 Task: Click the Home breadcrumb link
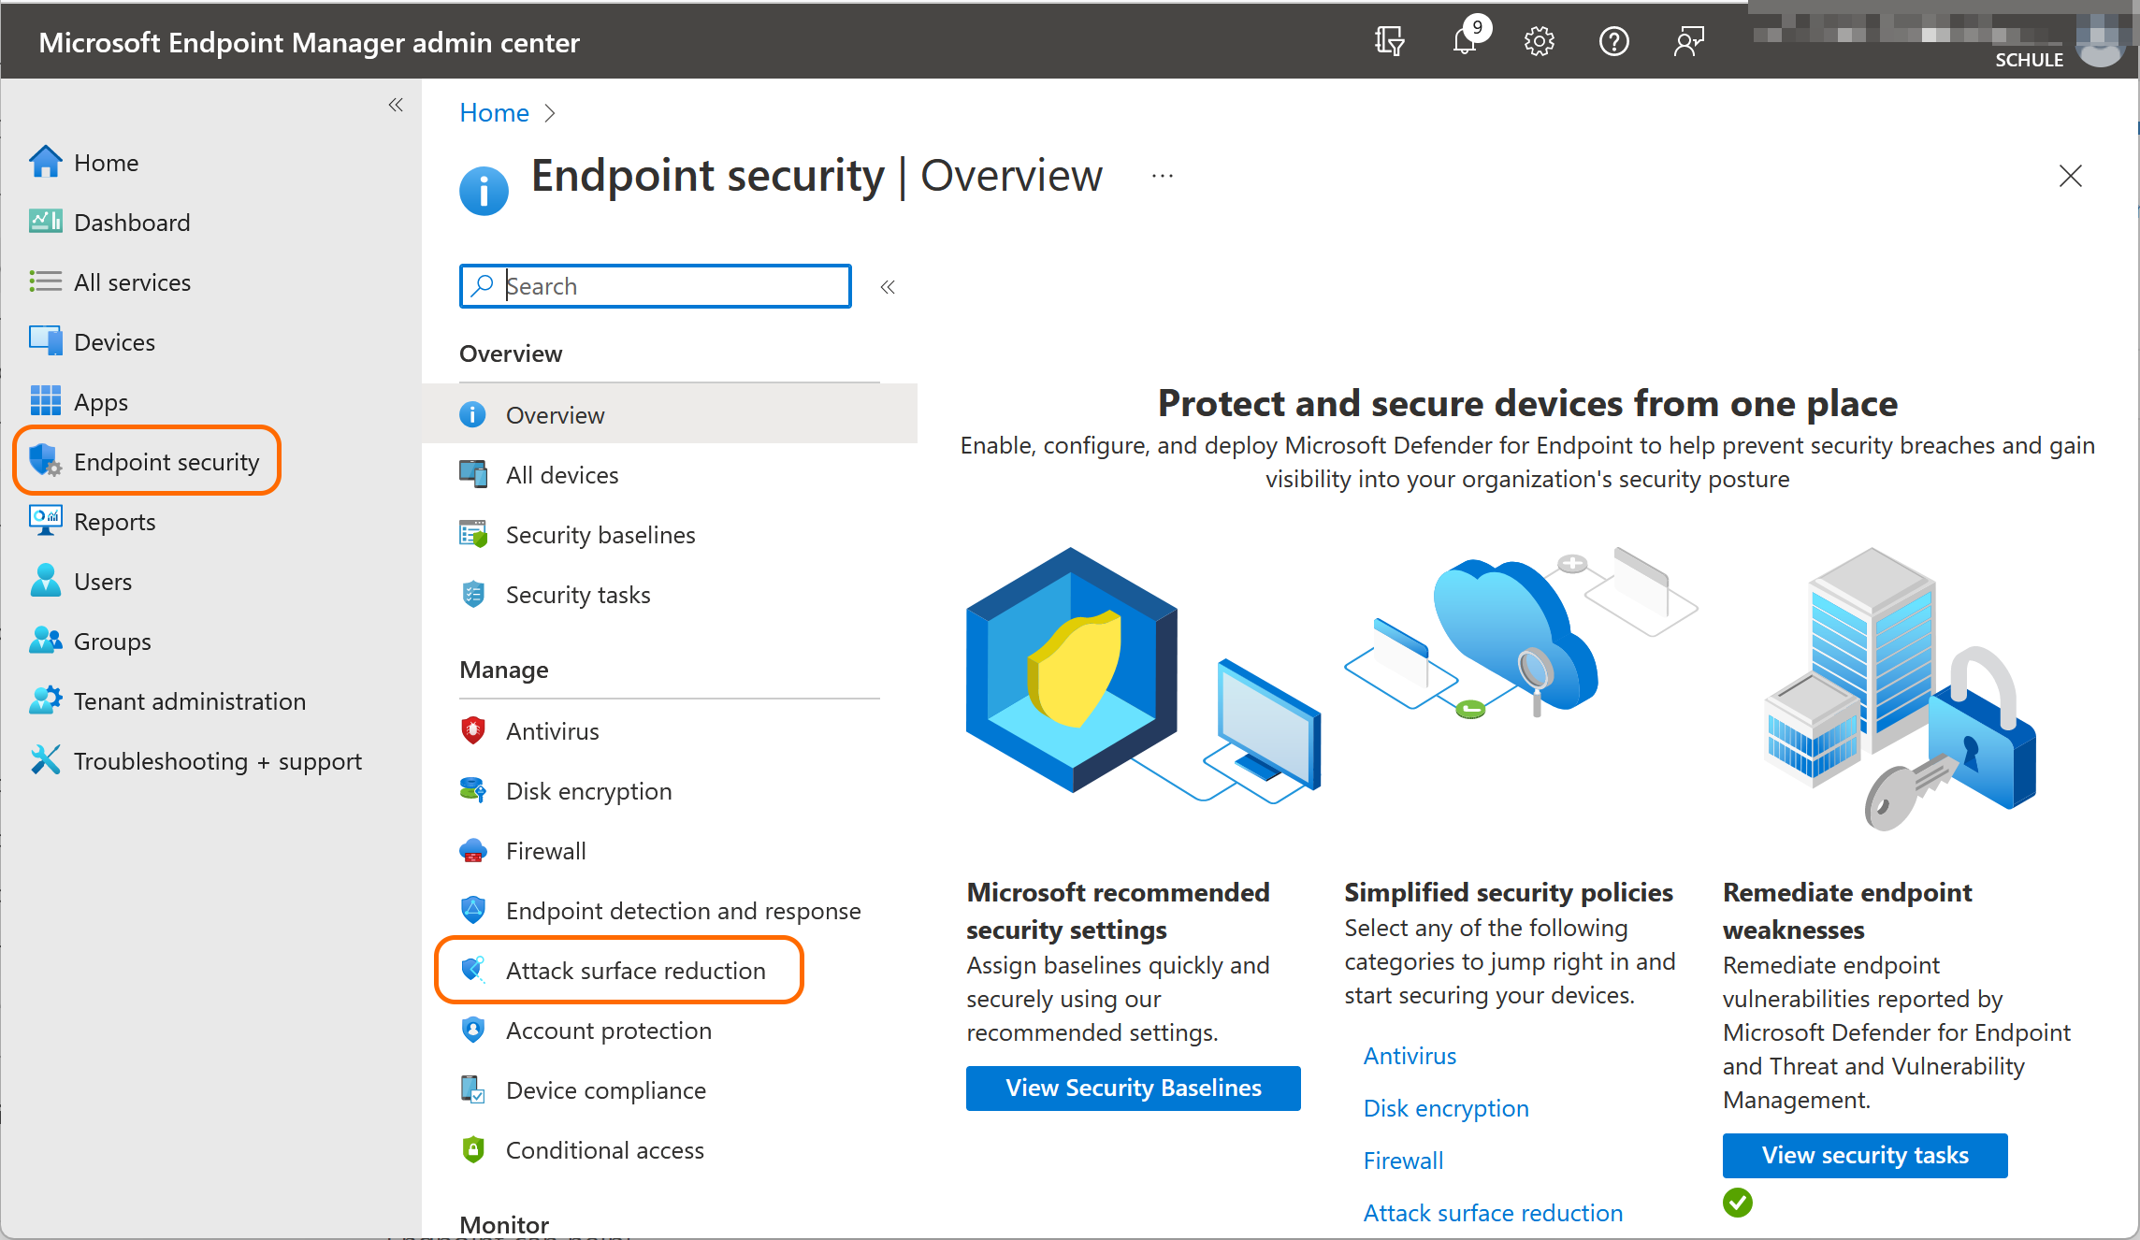(x=494, y=113)
